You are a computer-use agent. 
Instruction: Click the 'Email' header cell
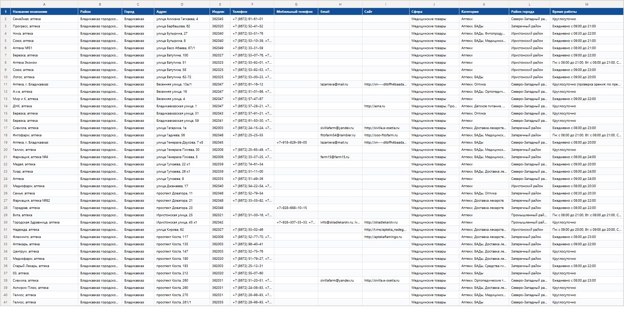tap(340, 11)
